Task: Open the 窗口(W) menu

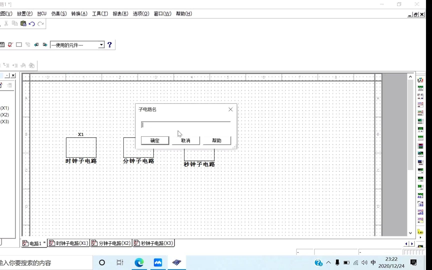Action: tap(162, 14)
